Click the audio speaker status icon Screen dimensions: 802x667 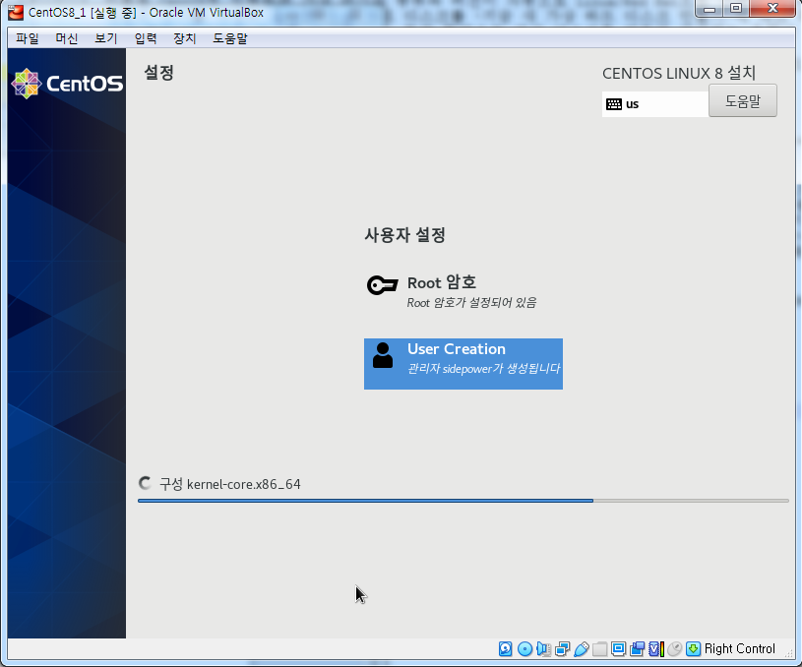[x=544, y=649]
